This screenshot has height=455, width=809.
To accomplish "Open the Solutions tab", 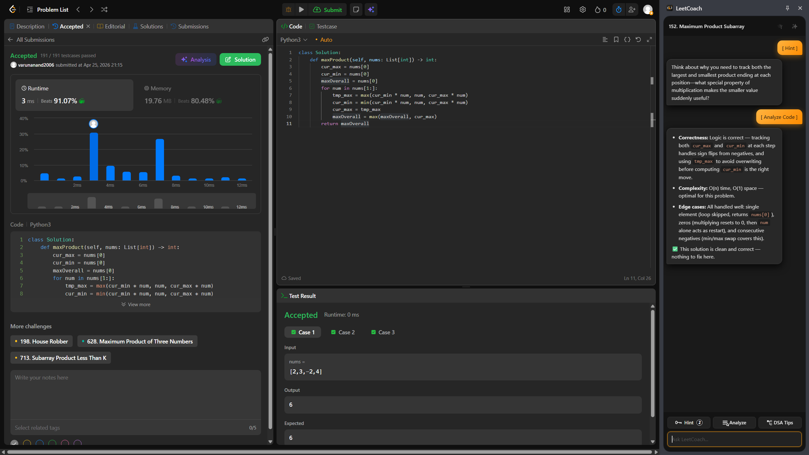I will click(148, 27).
